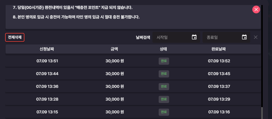
Task: Click the 상태 column header
Action: pos(163,49)
